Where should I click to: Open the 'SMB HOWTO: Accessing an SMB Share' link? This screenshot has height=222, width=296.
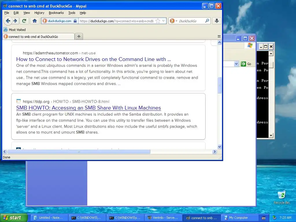point(88,108)
